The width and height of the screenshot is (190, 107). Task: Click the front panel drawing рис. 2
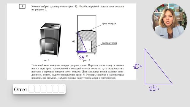[x=87, y=34]
